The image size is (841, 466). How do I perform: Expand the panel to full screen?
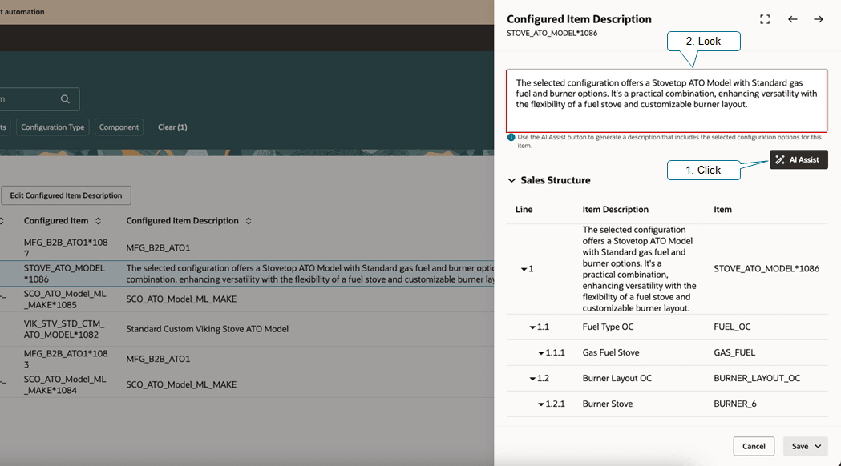point(765,18)
